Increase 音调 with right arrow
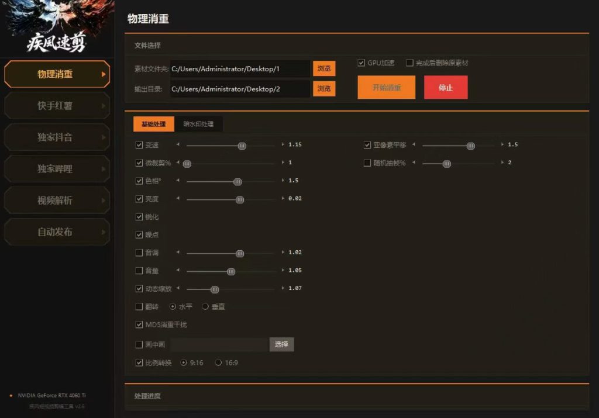Image resolution: width=599 pixels, height=418 pixels. click(283, 252)
